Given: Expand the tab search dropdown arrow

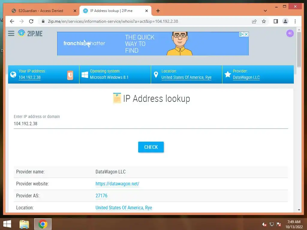Looking at the screenshot, I should pos(265,11).
